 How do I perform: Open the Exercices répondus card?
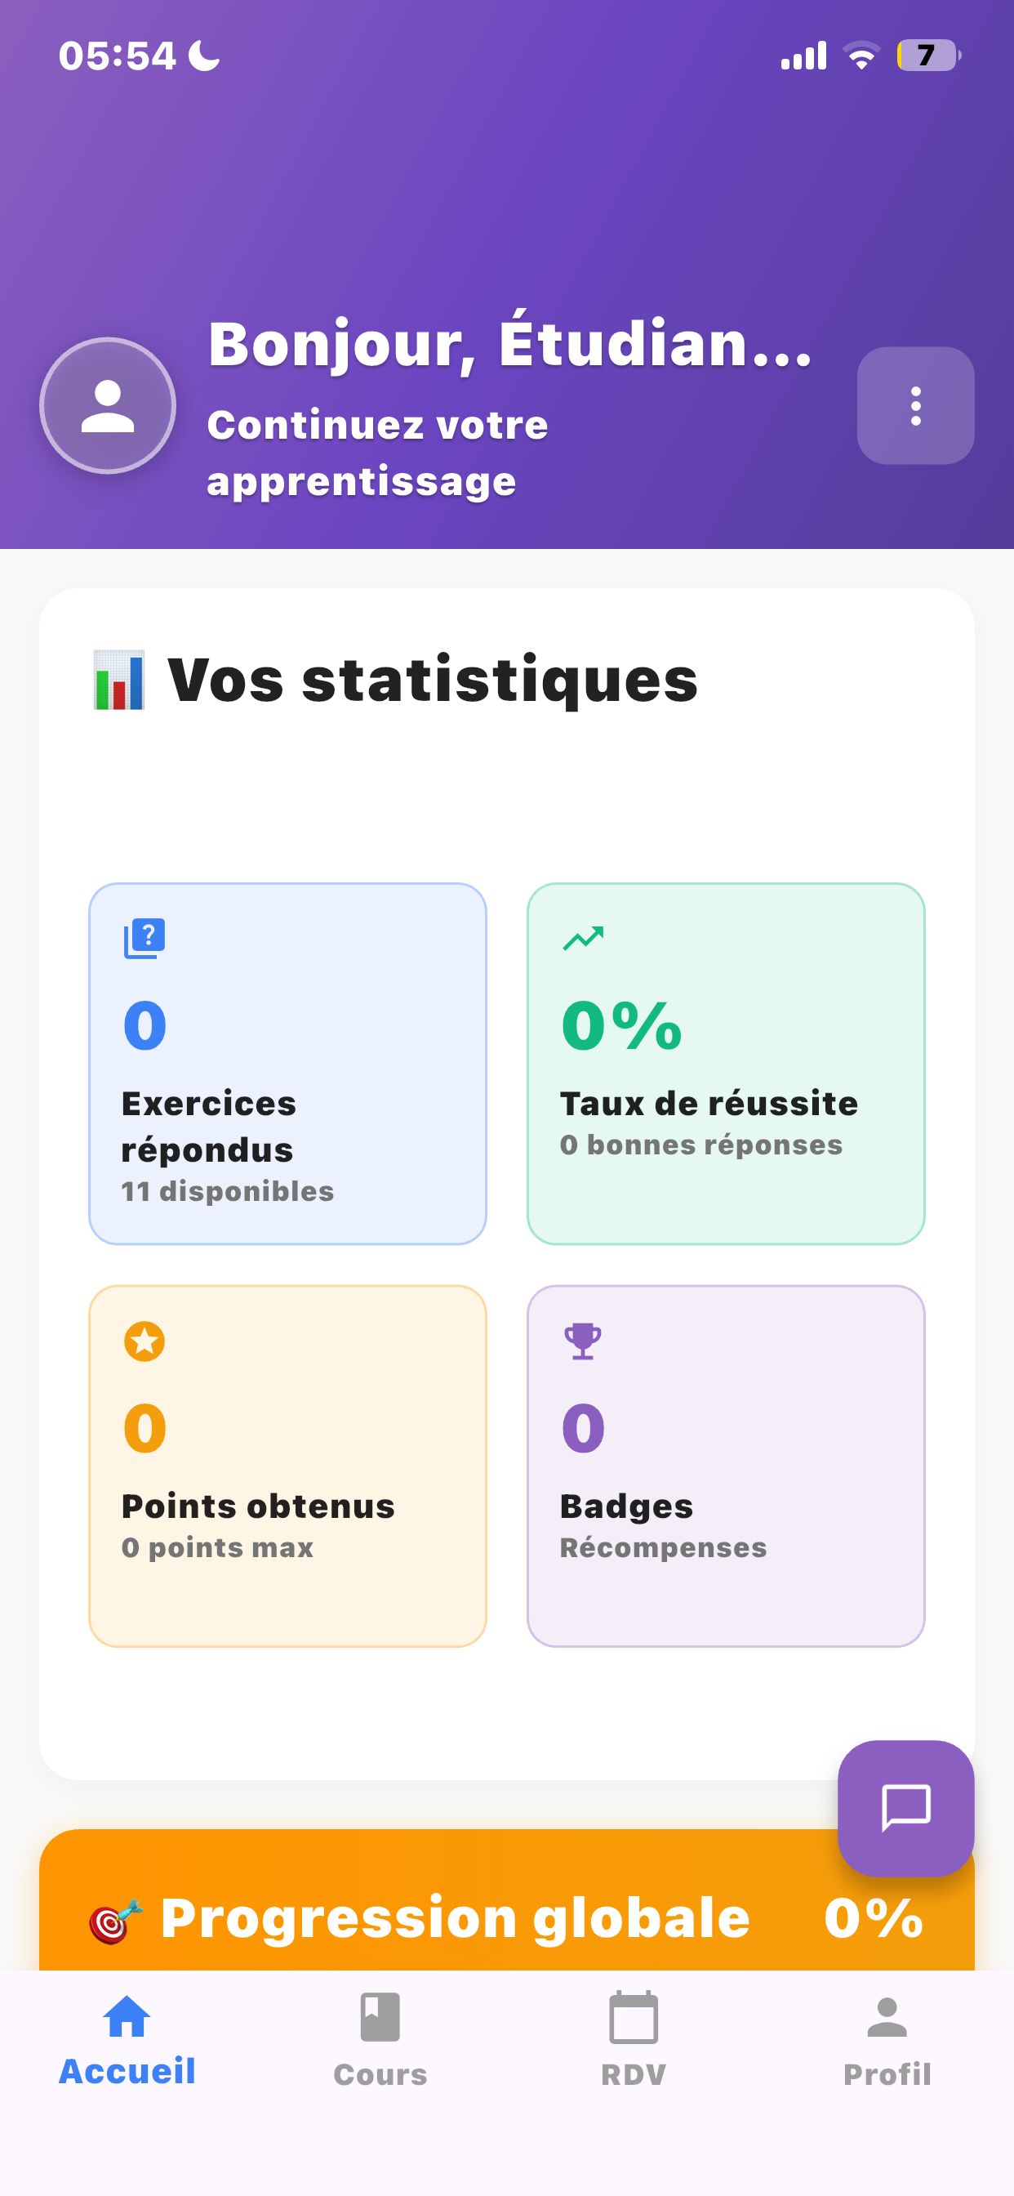pyautogui.click(x=288, y=1064)
